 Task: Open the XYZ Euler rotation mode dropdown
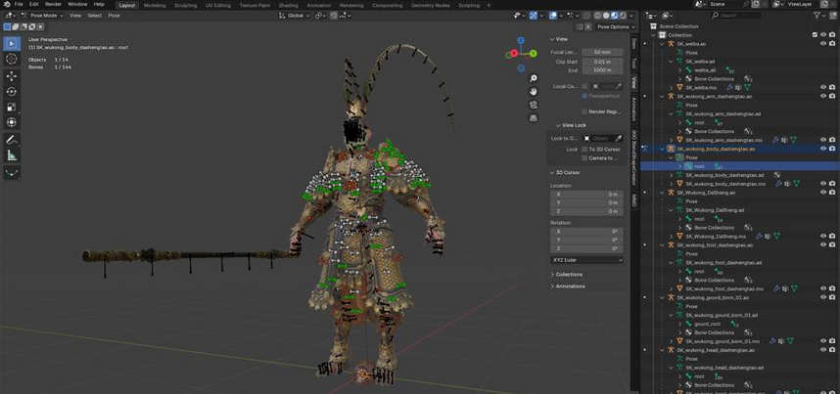pos(587,260)
